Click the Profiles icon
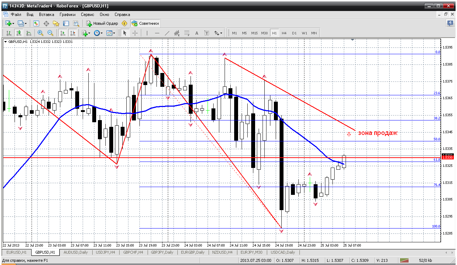 click(x=21, y=23)
